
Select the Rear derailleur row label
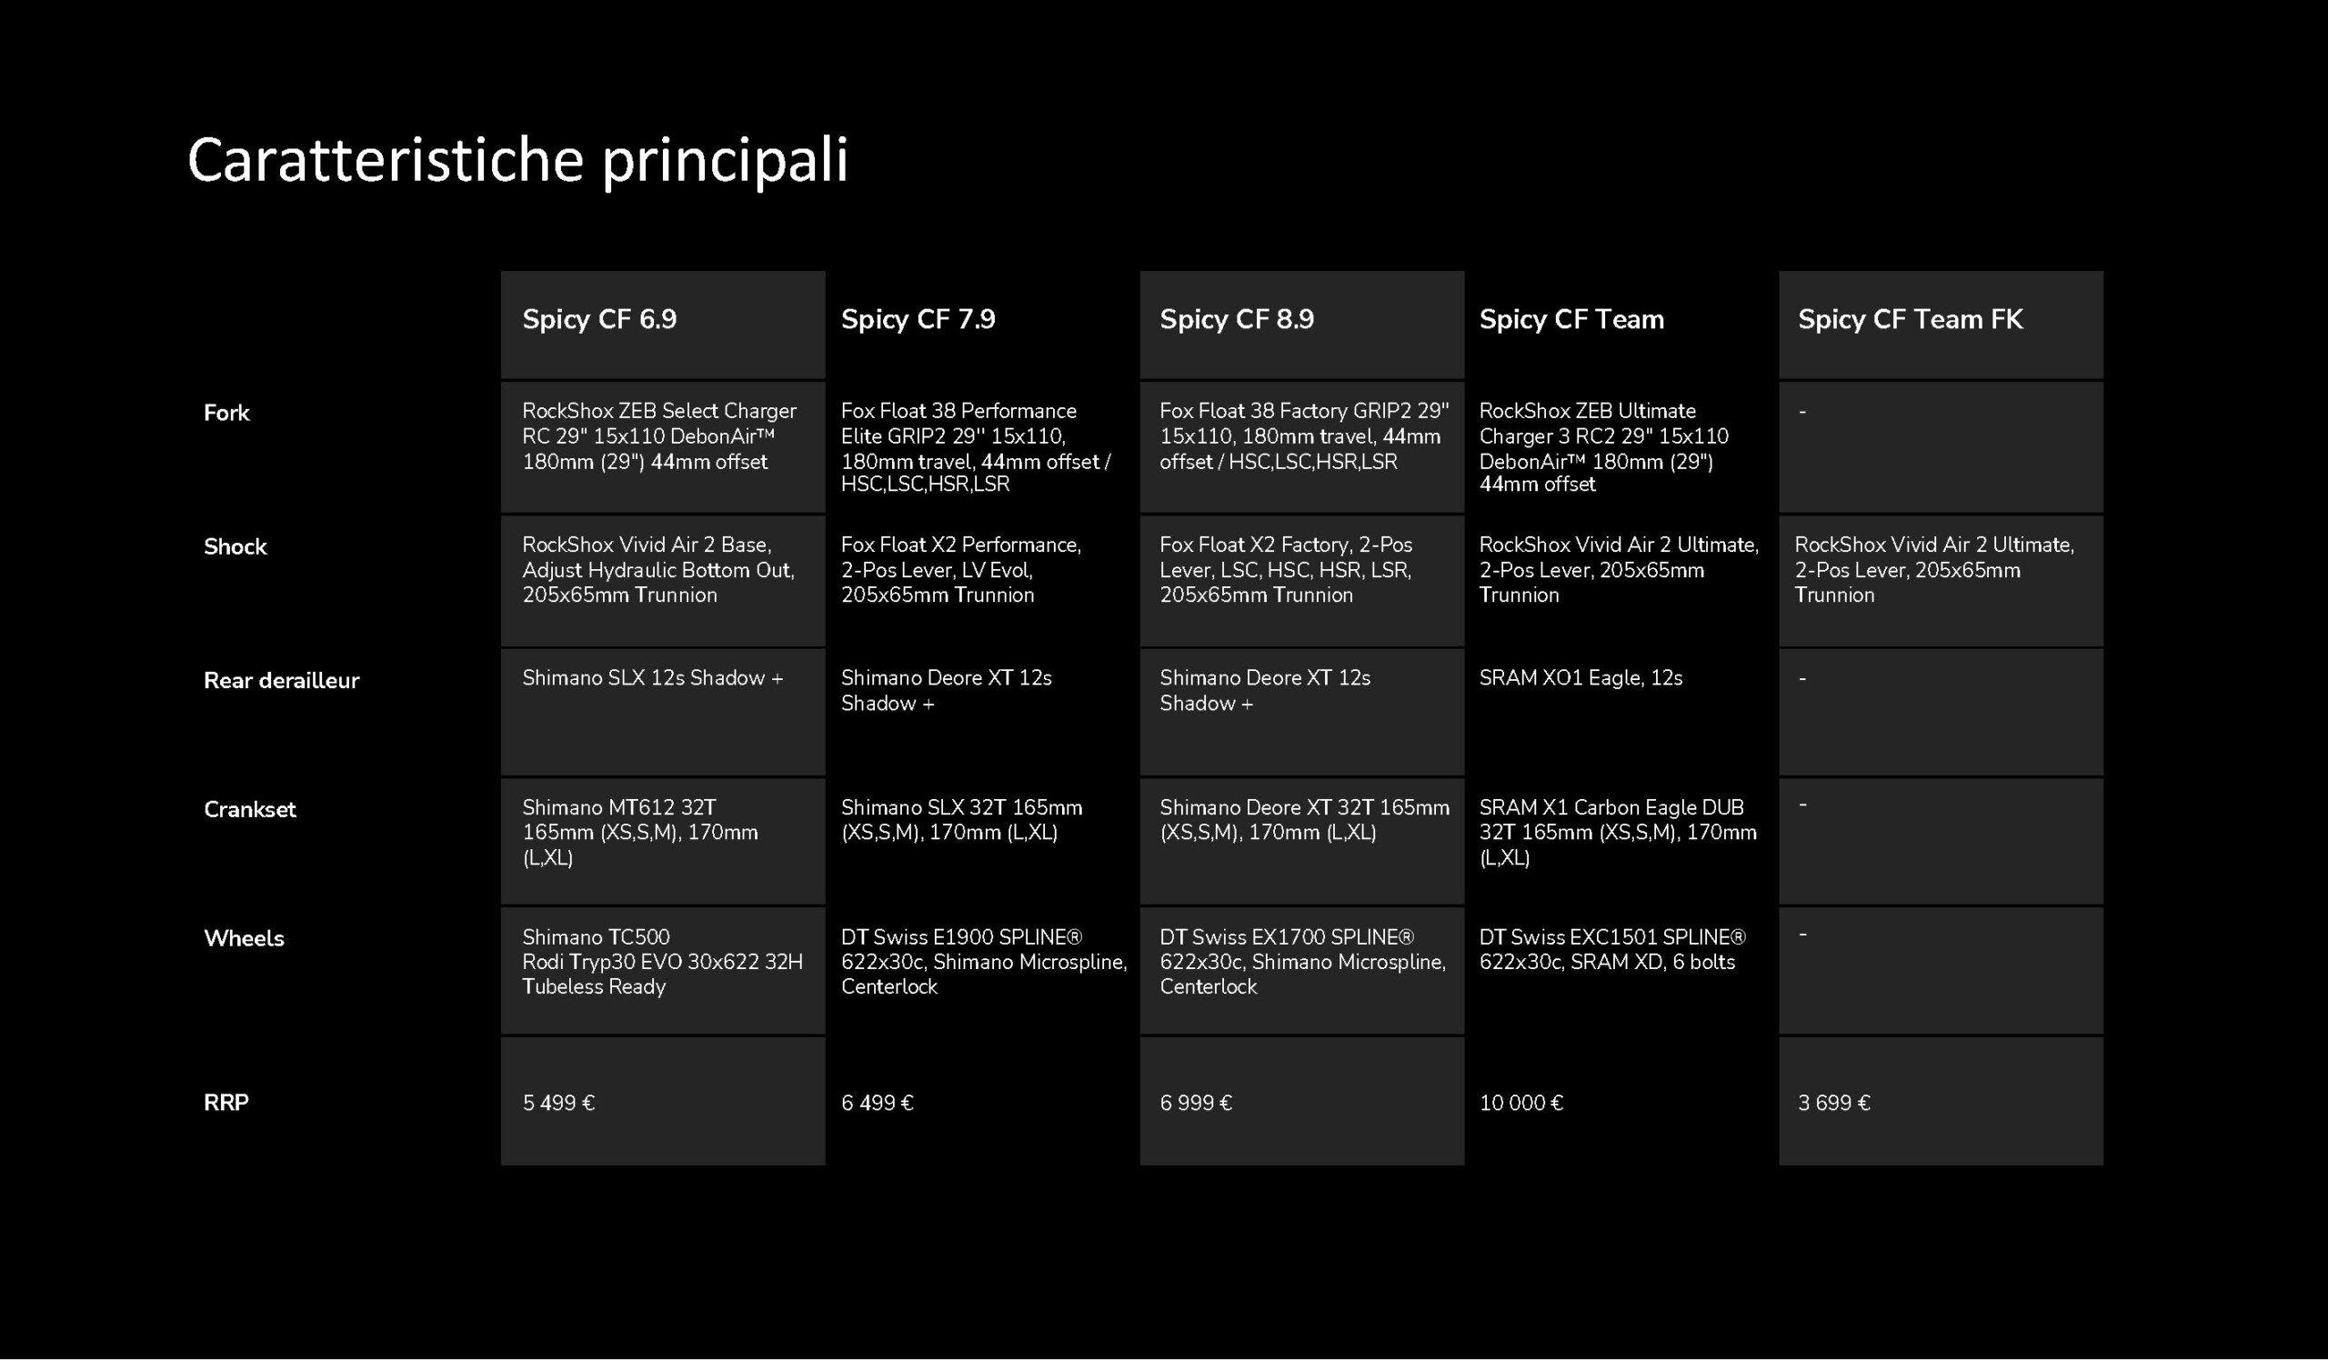click(281, 681)
